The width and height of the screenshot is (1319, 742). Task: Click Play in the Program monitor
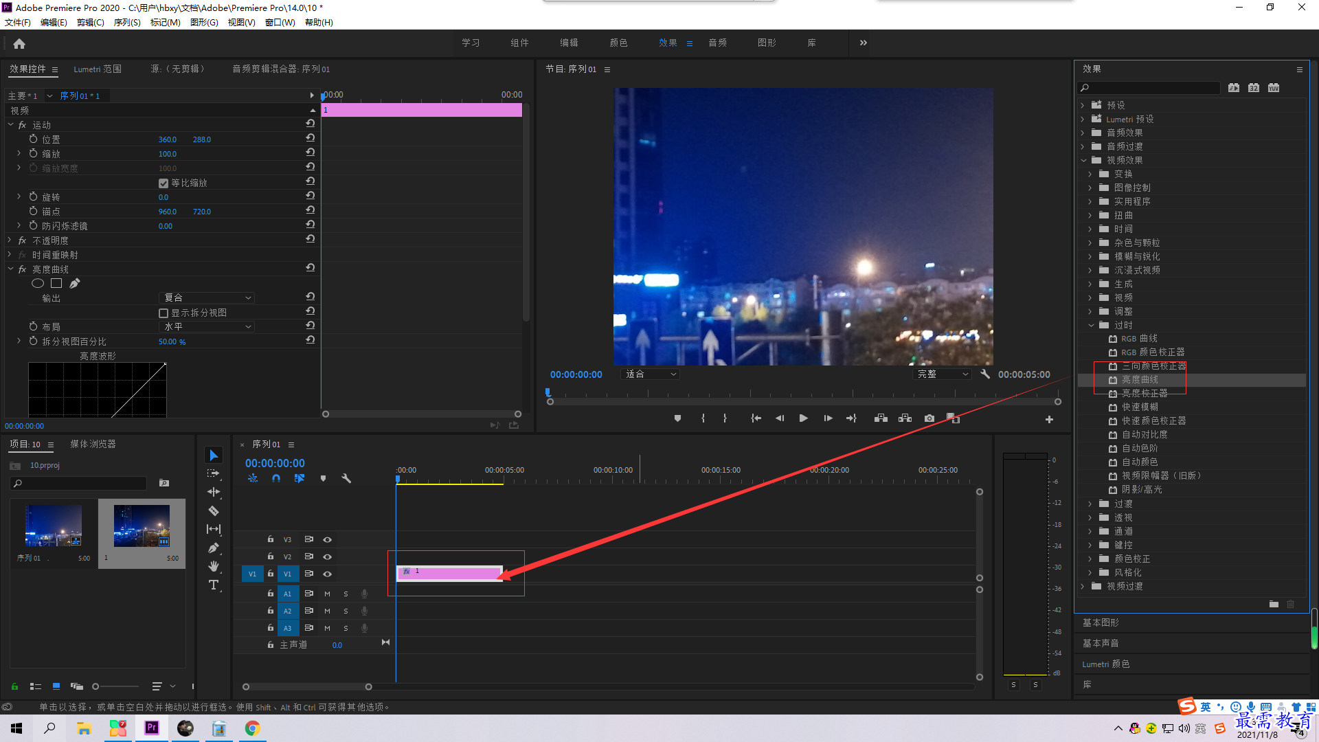pyautogui.click(x=803, y=418)
